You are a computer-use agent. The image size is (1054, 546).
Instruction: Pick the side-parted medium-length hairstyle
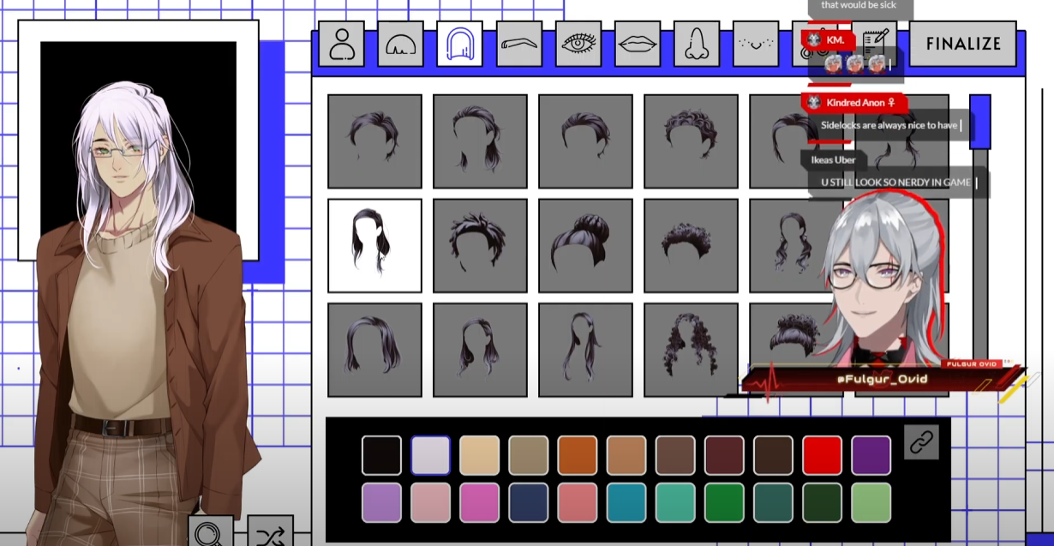click(480, 350)
